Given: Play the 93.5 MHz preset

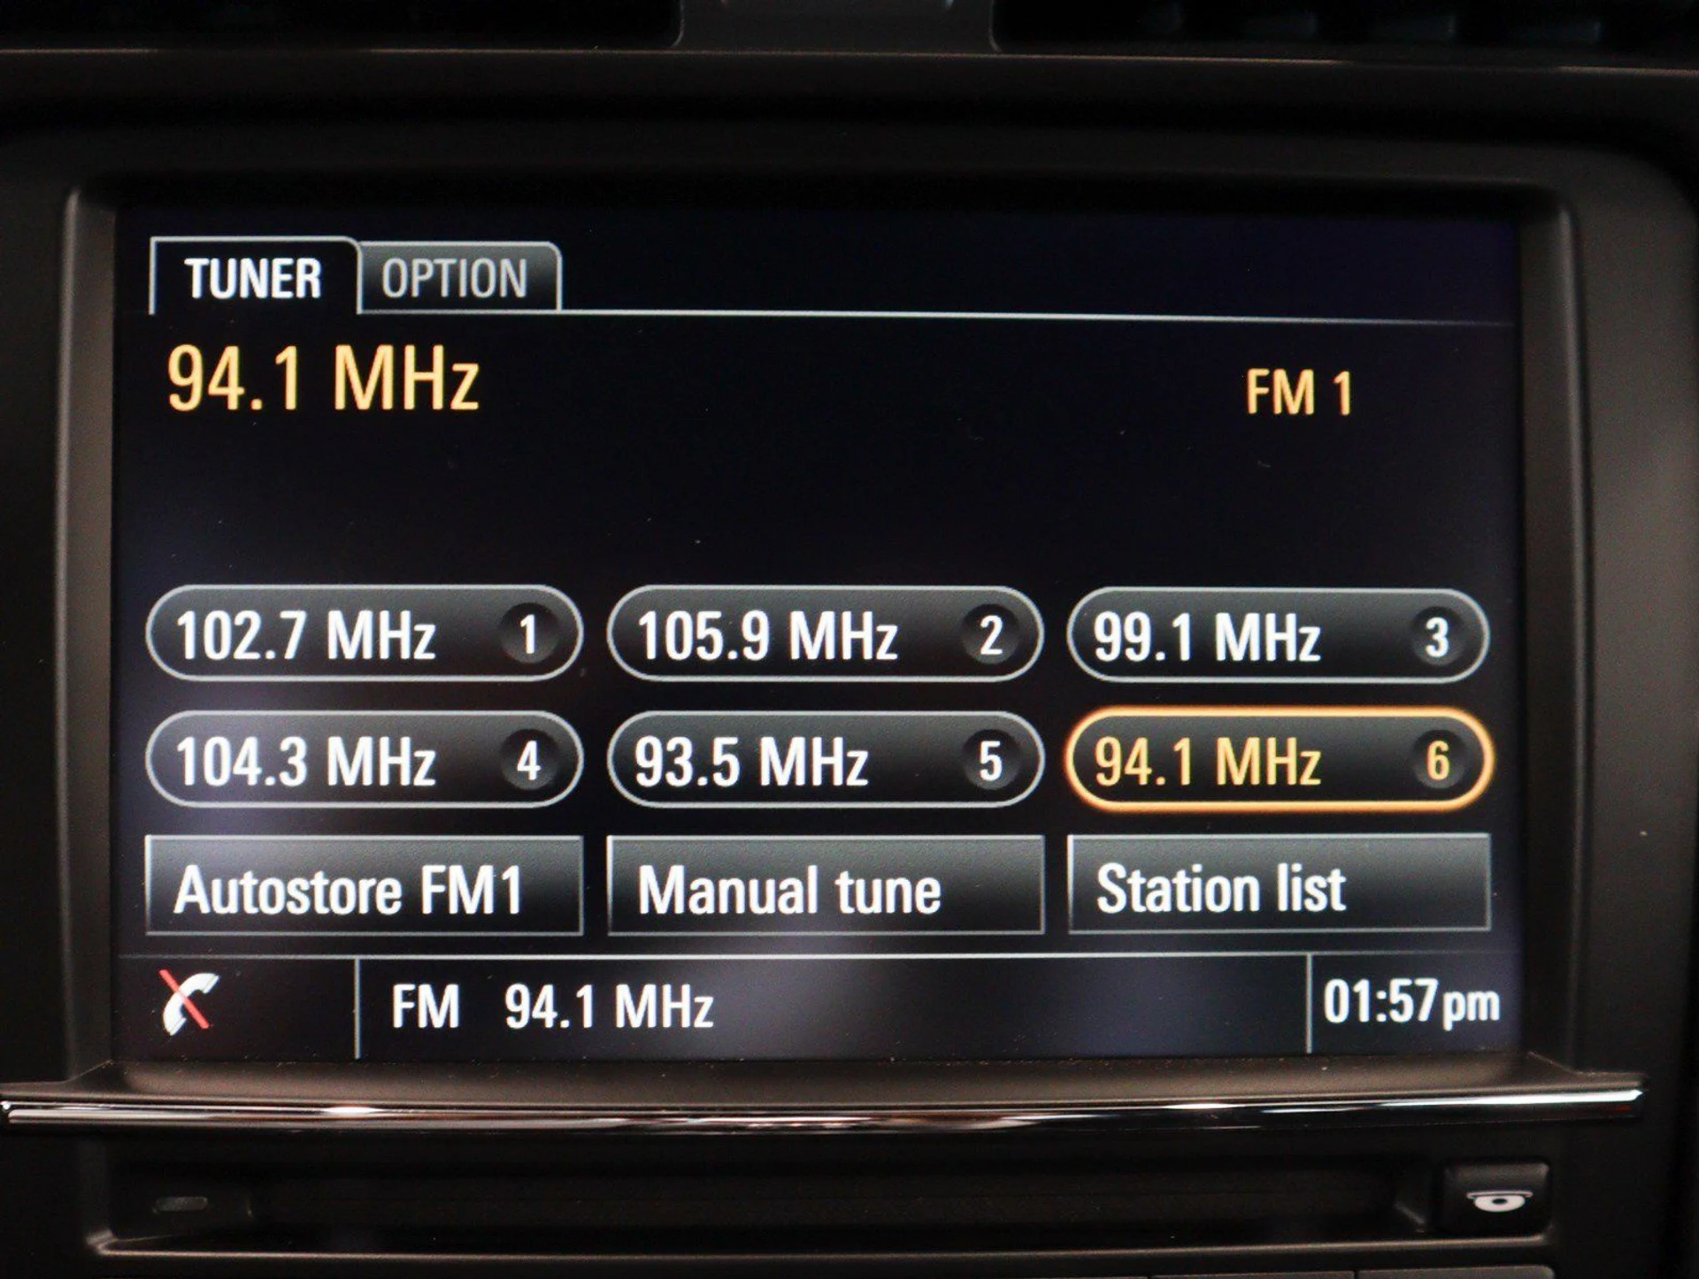Looking at the screenshot, I should (750, 761).
